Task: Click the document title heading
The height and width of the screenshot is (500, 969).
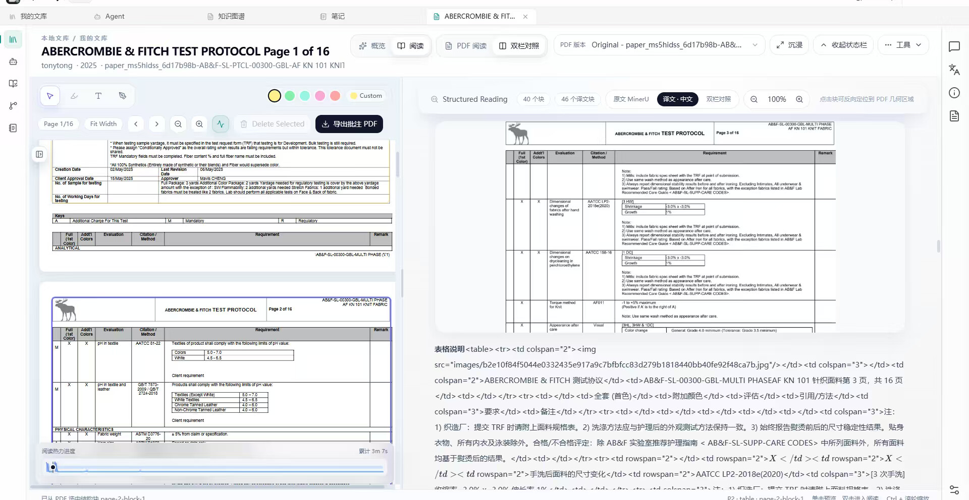Action: click(x=185, y=51)
